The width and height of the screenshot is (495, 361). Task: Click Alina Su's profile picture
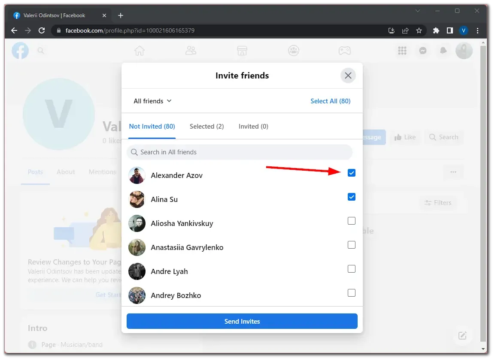pos(137,199)
